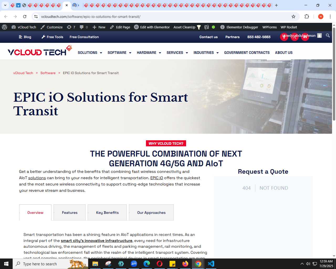The image size is (336, 269).
Task: Open the Customize theme option
Action: tap(51, 27)
